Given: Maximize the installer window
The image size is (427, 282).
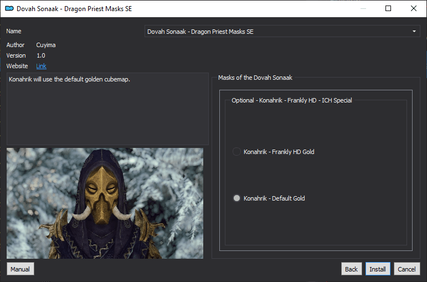Looking at the screenshot, I should click(x=388, y=8).
